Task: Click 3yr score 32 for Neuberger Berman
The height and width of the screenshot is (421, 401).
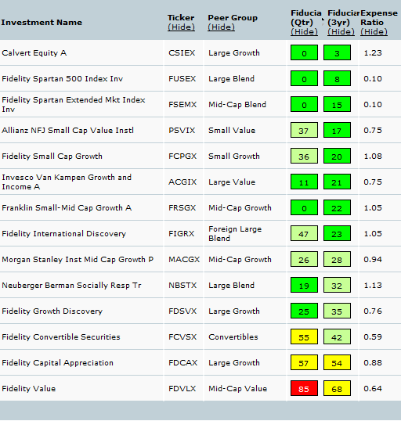Action: 337,285
